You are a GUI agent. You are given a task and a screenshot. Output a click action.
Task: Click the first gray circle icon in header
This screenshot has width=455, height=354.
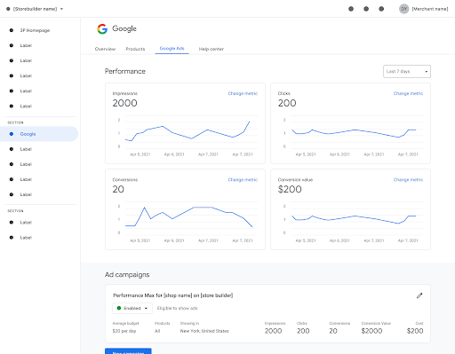351,9
